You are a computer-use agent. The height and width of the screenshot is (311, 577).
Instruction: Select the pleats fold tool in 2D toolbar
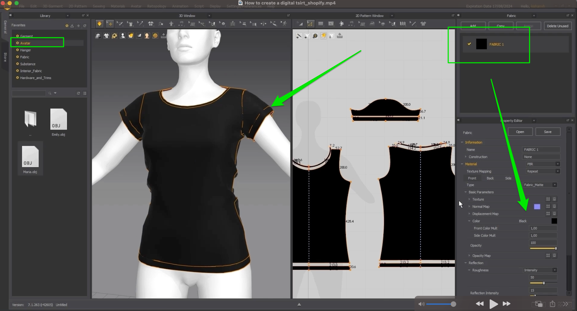(x=402, y=24)
